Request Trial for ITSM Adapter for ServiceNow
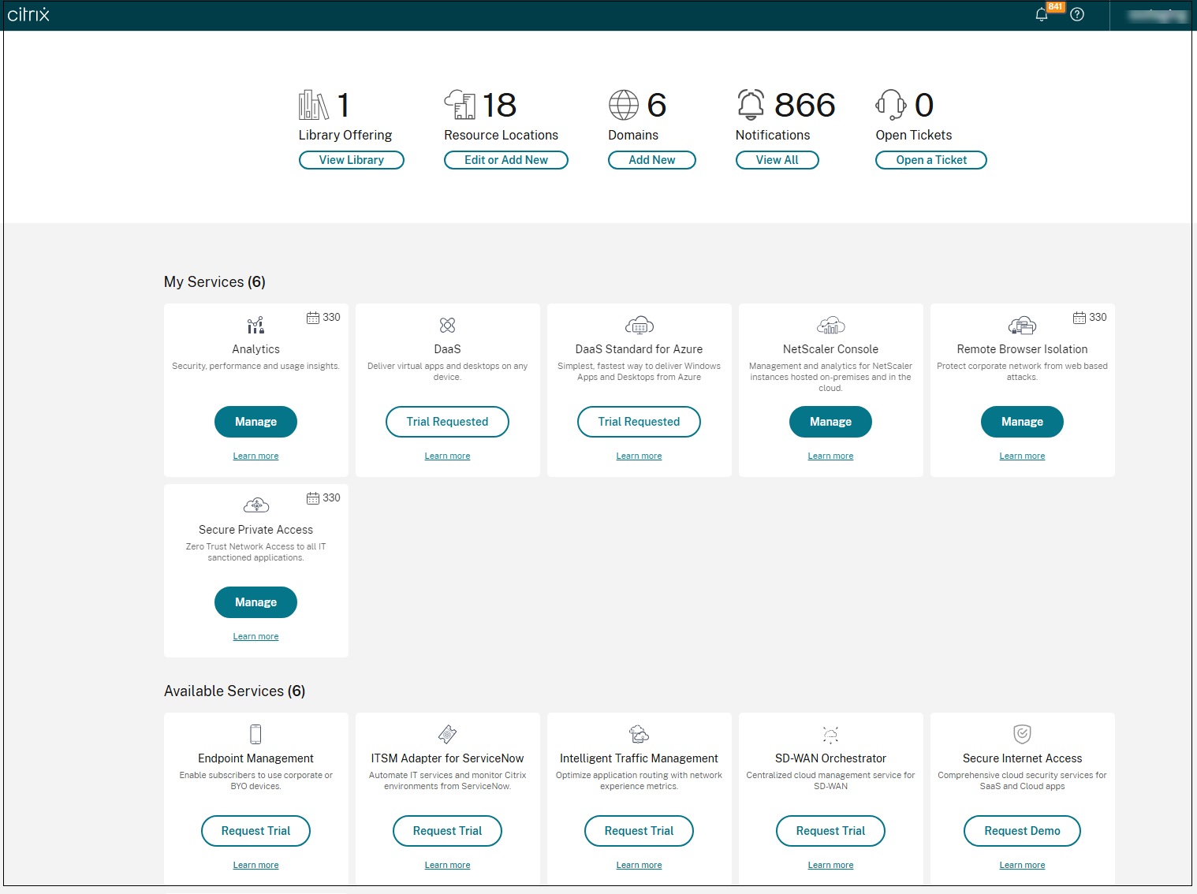Screen dimensions: 1197x894 tap(447, 831)
